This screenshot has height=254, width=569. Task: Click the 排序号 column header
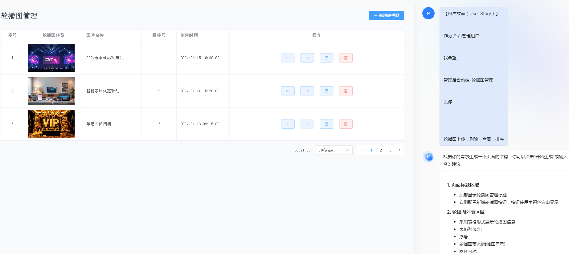coord(159,35)
